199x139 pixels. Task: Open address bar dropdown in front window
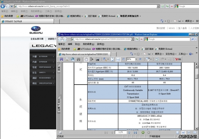pyautogui.click(x=132, y=39)
